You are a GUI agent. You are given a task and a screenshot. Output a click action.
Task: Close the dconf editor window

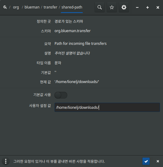point(158,8)
